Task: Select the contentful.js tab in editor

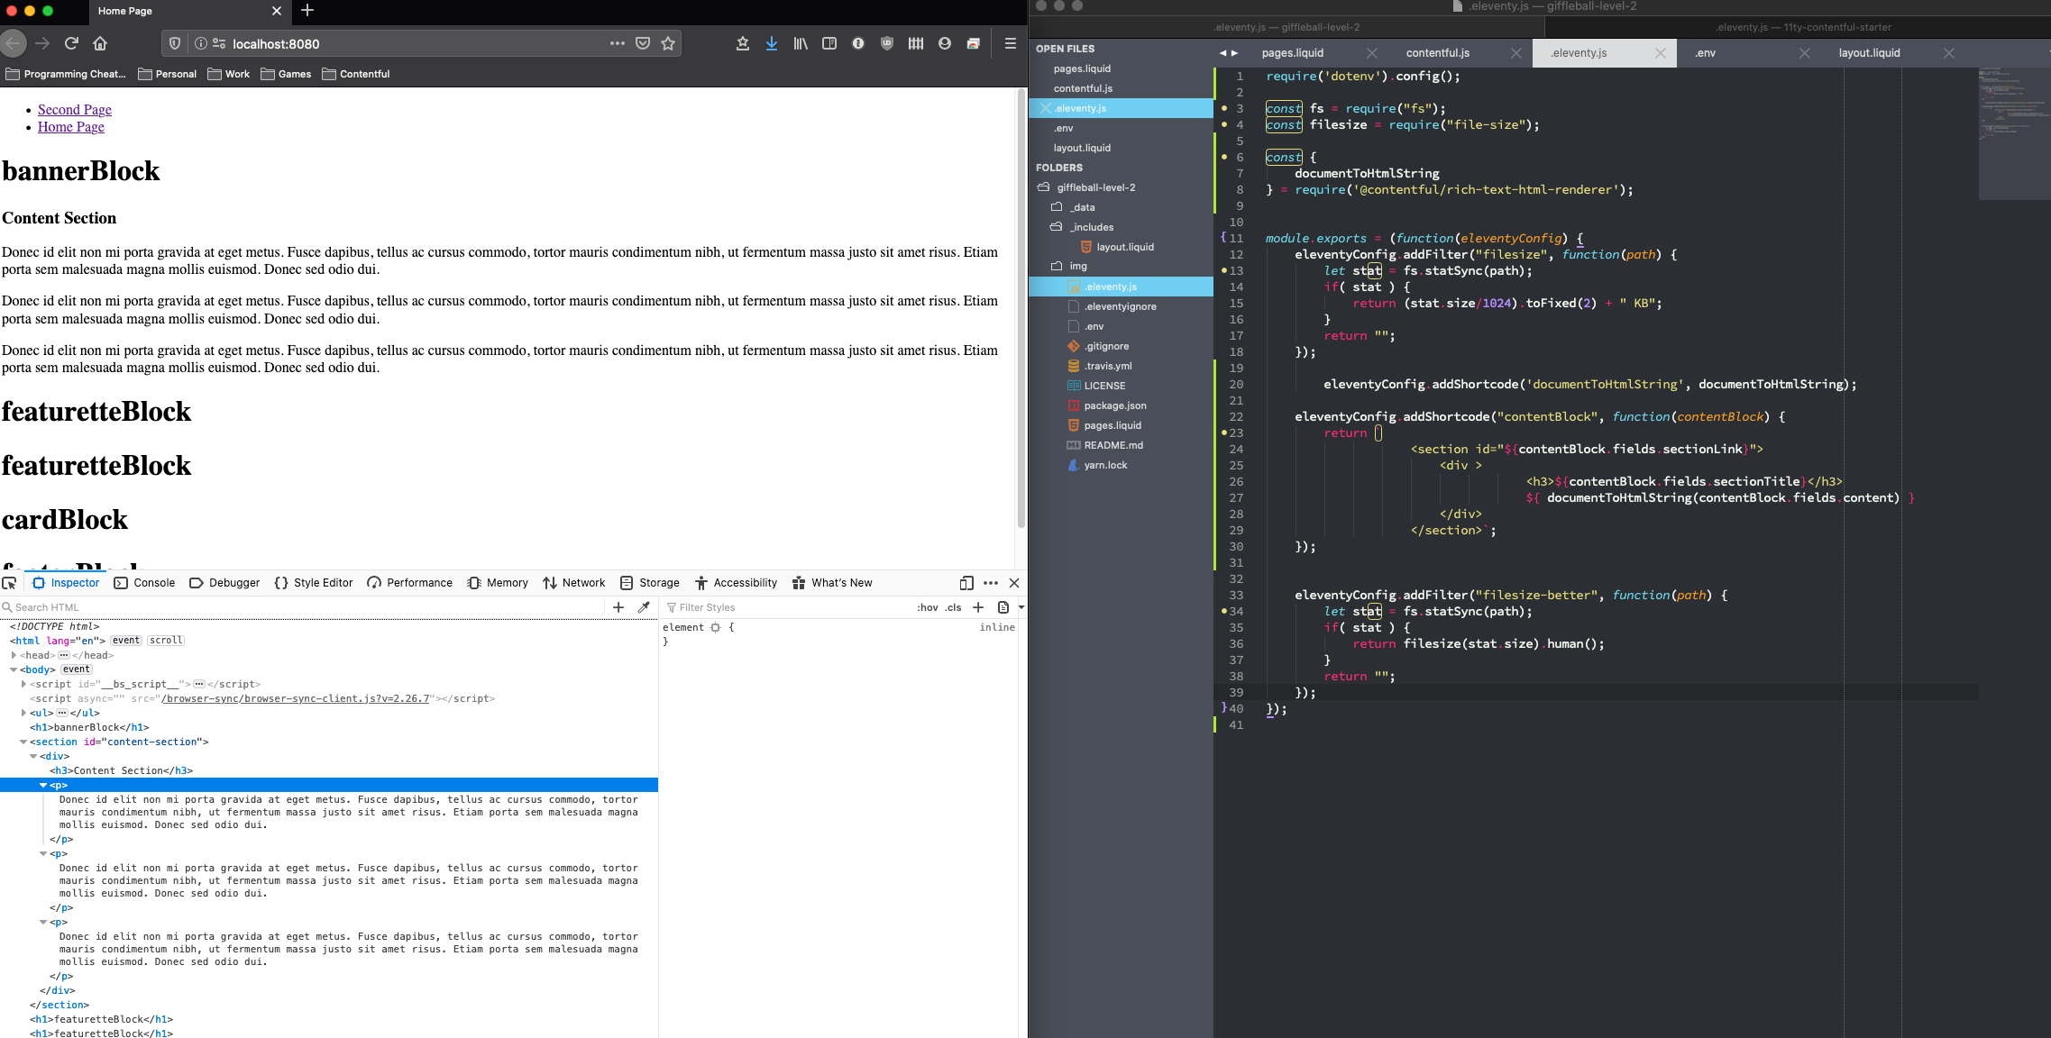Action: (1435, 53)
